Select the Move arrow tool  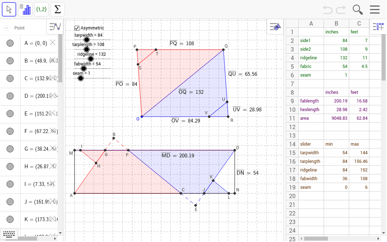pyautogui.click(x=9, y=9)
